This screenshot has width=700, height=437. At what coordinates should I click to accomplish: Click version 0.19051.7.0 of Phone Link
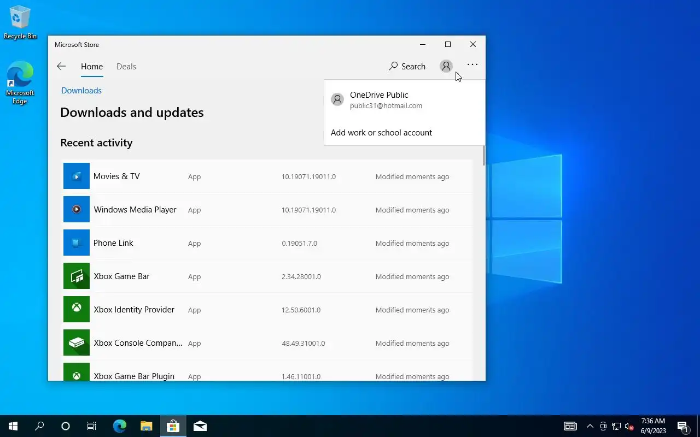point(299,243)
